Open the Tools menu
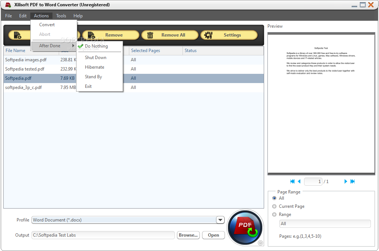Viewport: 379px width, 251px height. point(61,16)
